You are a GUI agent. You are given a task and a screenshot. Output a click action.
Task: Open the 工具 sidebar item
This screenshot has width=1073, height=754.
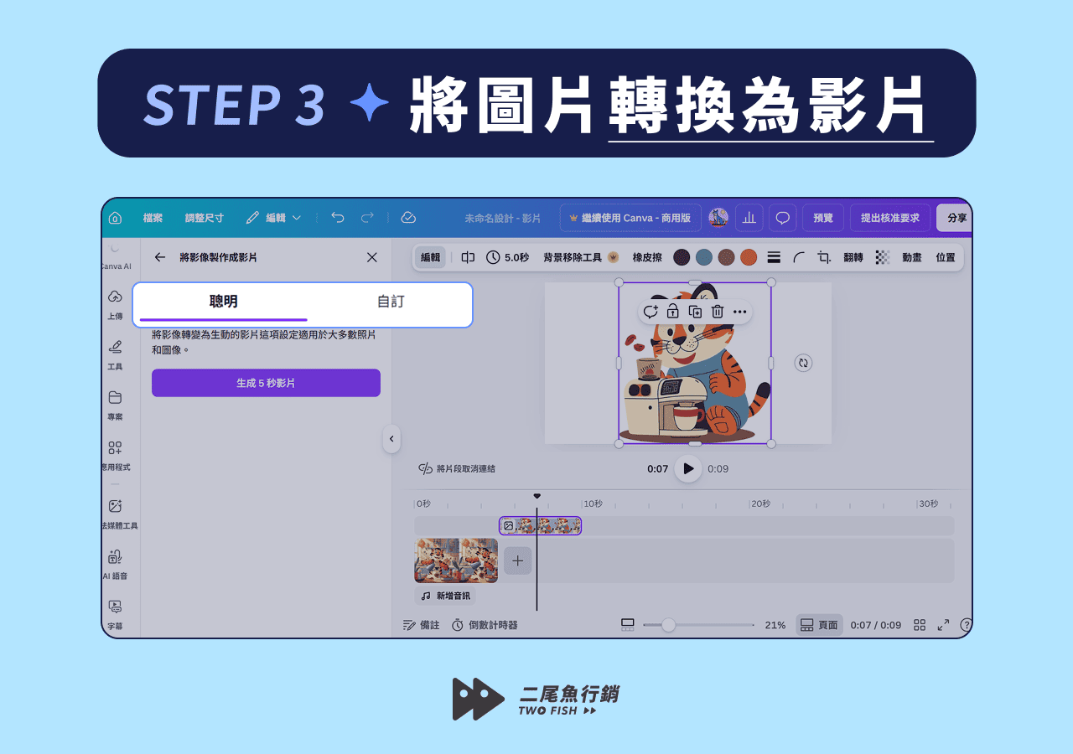tap(115, 355)
